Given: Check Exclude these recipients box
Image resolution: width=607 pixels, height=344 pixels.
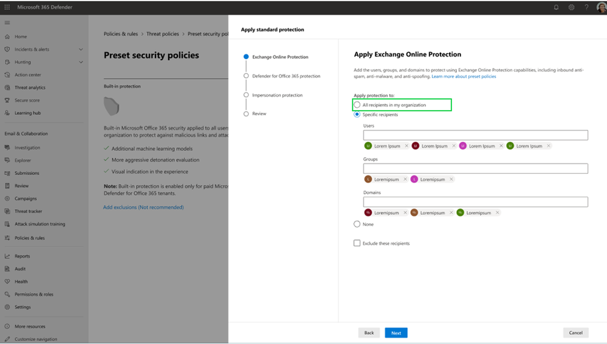Looking at the screenshot, I should point(357,243).
